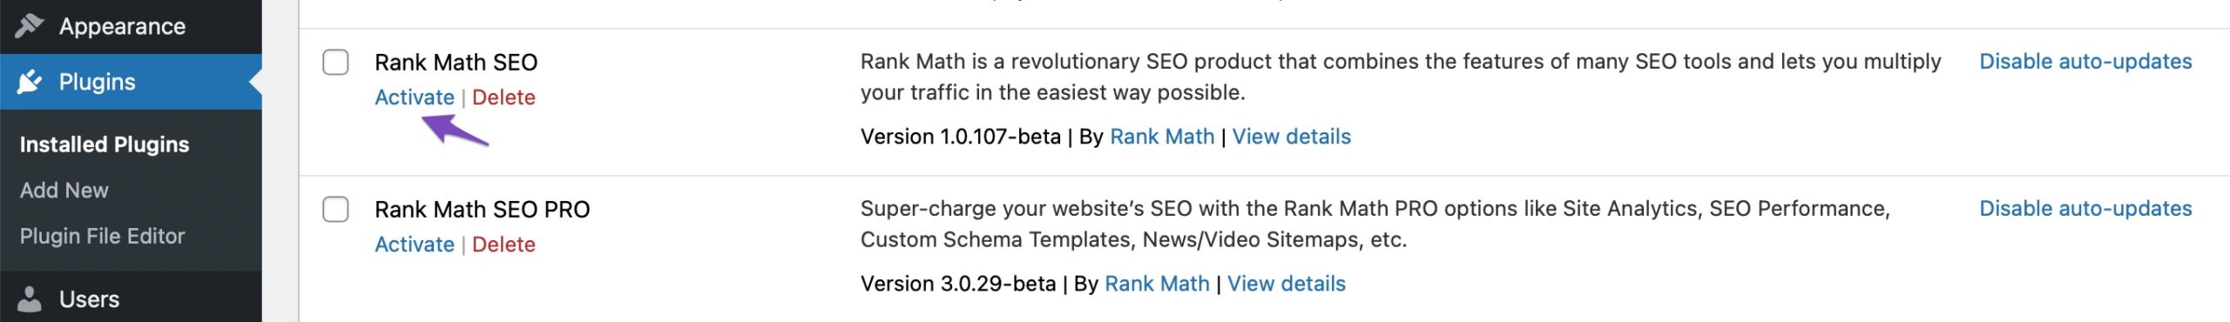
Task: Click the Users person icon
Action: (30, 299)
